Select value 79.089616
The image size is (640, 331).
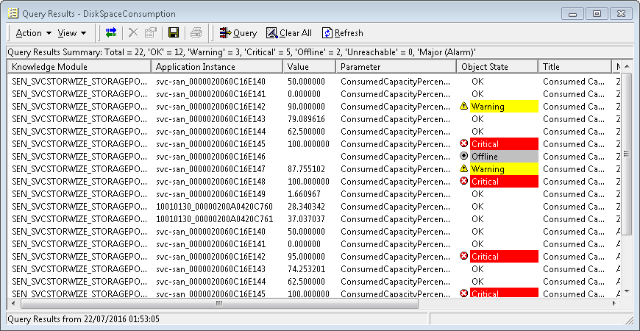click(307, 119)
